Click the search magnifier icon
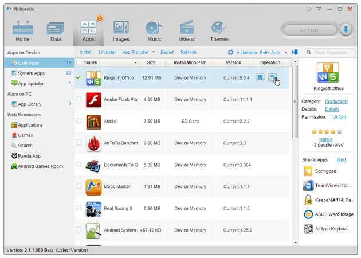Screen dimensions: 361x258 (x=309, y=52)
